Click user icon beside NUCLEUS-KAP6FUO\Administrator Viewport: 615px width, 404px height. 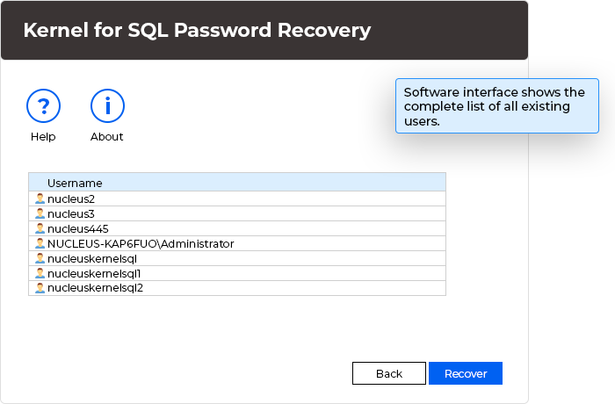[40, 243]
